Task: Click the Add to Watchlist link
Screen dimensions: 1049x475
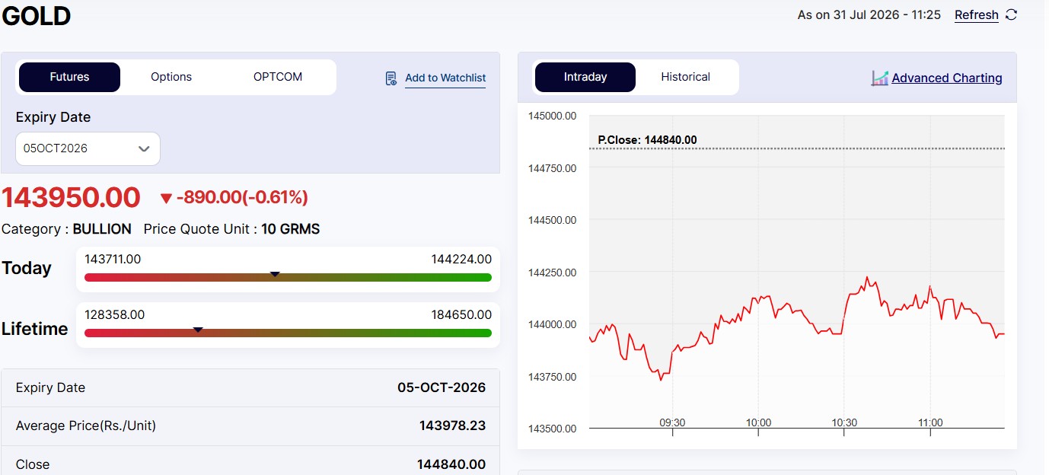Action: point(445,78)
